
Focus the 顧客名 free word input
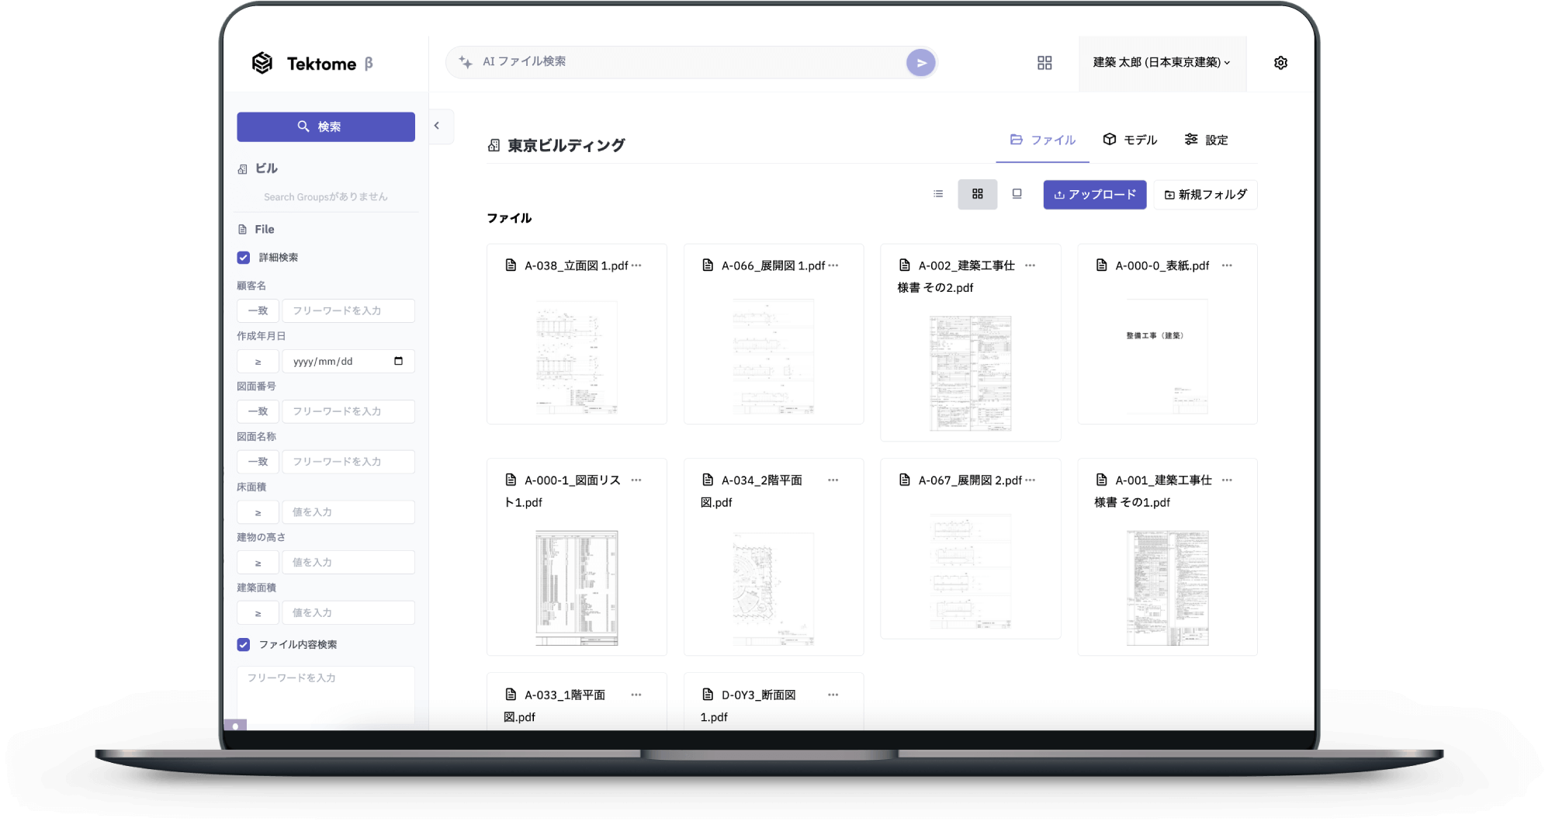point(348,310)
